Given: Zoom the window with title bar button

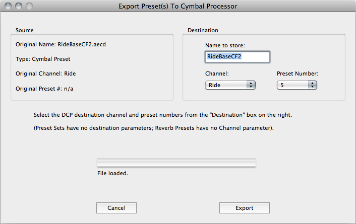Looking at the screenshot, I should (29, 7).
